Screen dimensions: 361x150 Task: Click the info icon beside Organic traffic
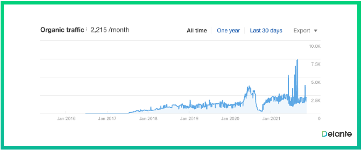point(86,29)
